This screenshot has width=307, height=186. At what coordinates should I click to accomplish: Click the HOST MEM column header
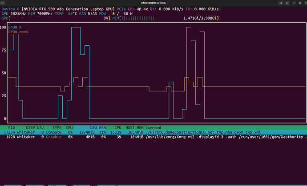[134, 128]
